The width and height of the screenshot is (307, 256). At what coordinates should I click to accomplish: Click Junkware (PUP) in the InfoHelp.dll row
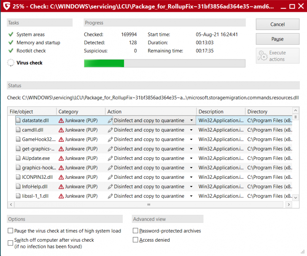click(x=81, y=186)
